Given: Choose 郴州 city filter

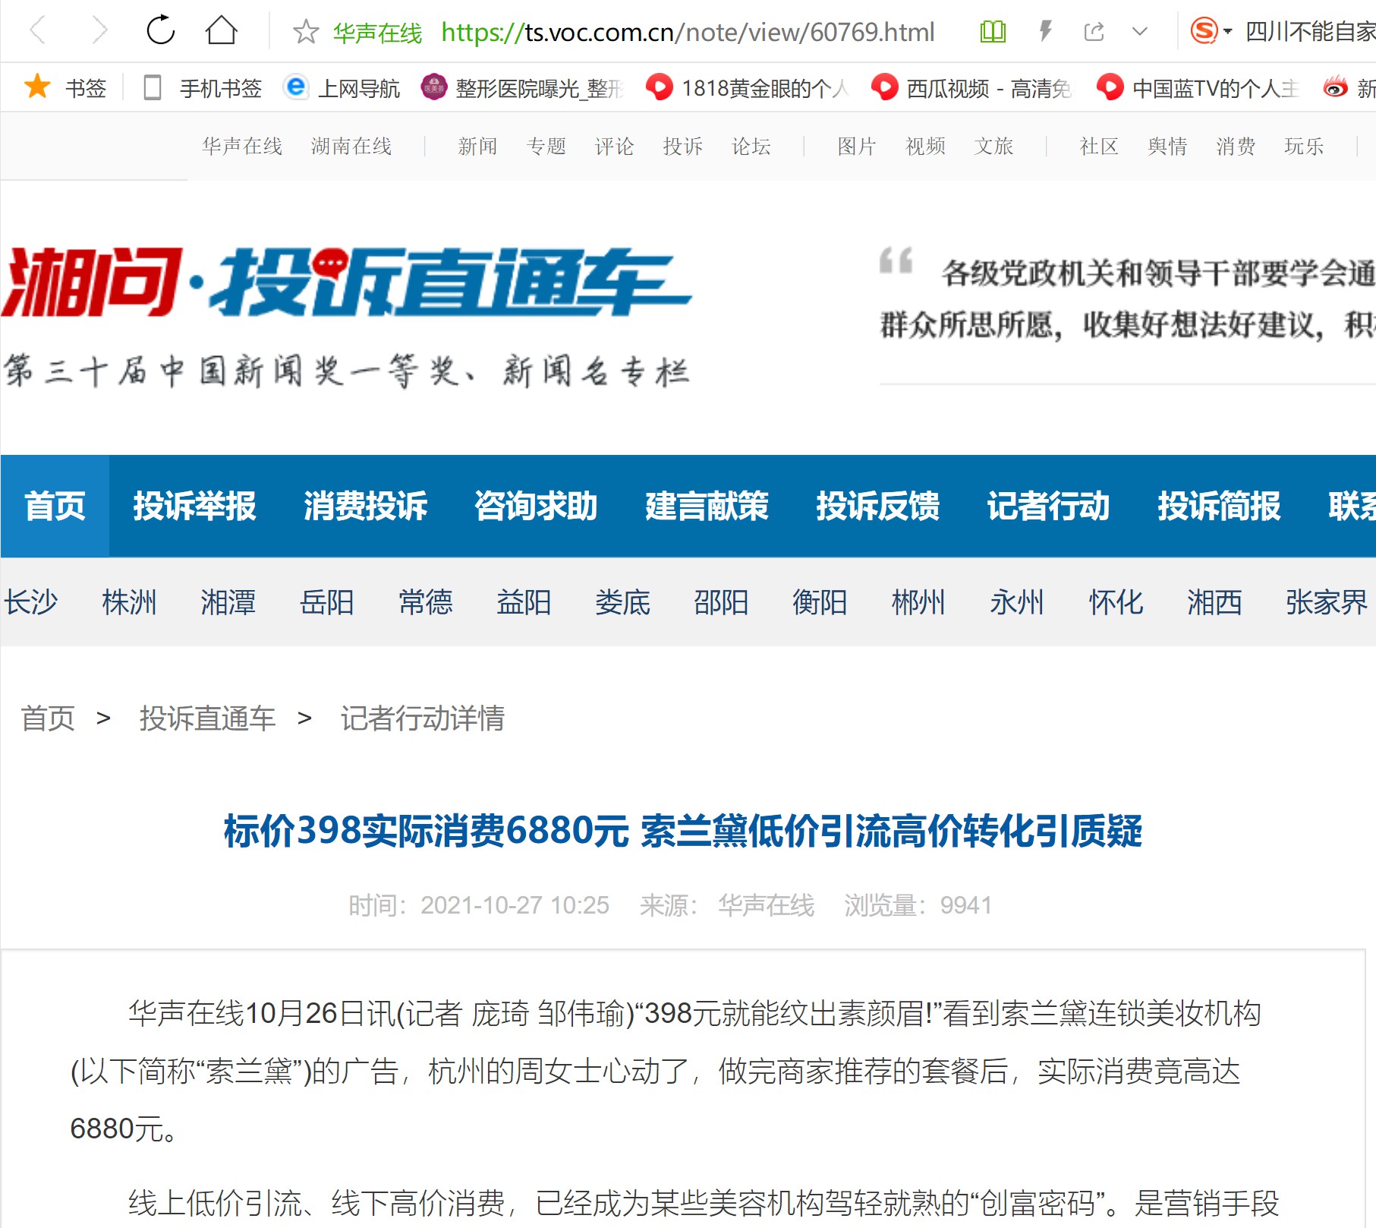Looking at the screenshot, I should (x=918, y=602).
